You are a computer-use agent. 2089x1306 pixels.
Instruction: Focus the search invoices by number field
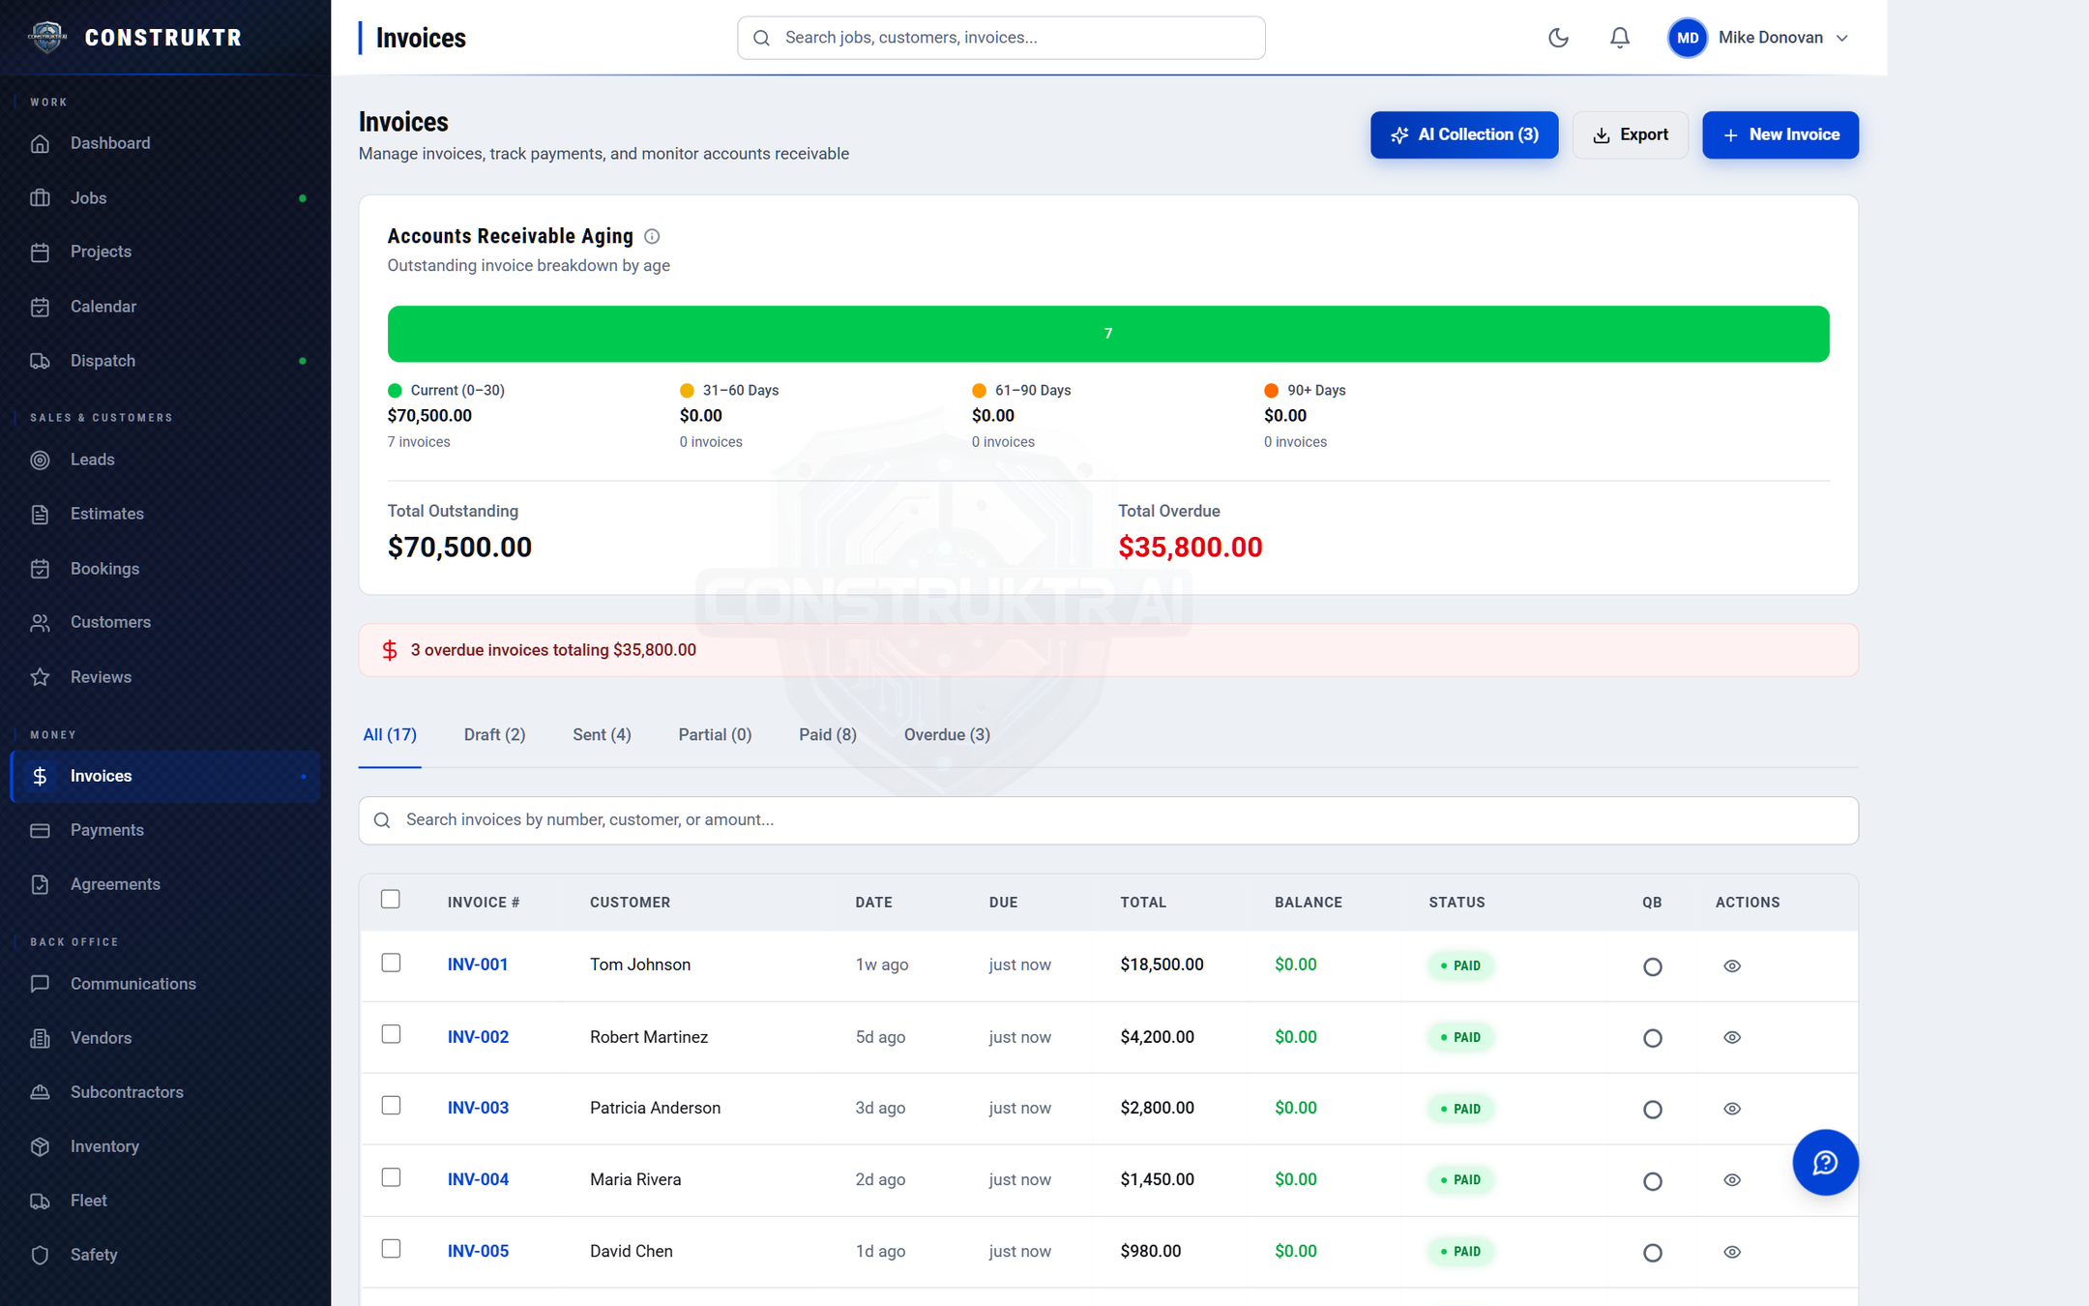(1108, 820)
